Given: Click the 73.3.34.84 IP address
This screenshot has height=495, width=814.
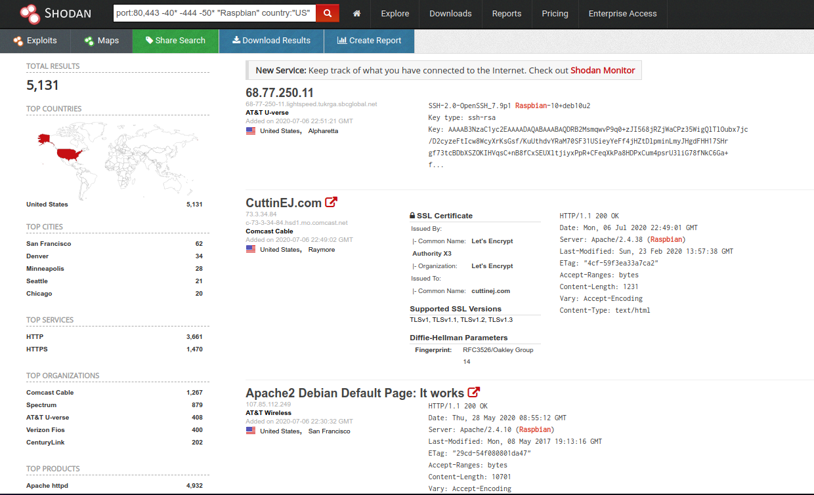Looking at the screenshot, I should [261, 214].
